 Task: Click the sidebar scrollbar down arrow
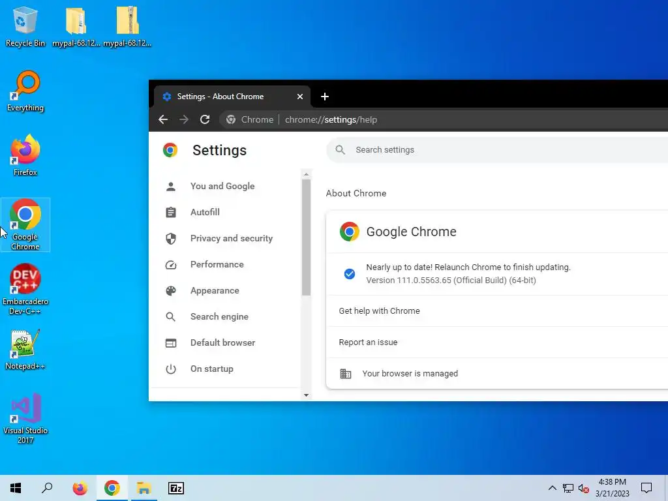[x=306, y=395]
